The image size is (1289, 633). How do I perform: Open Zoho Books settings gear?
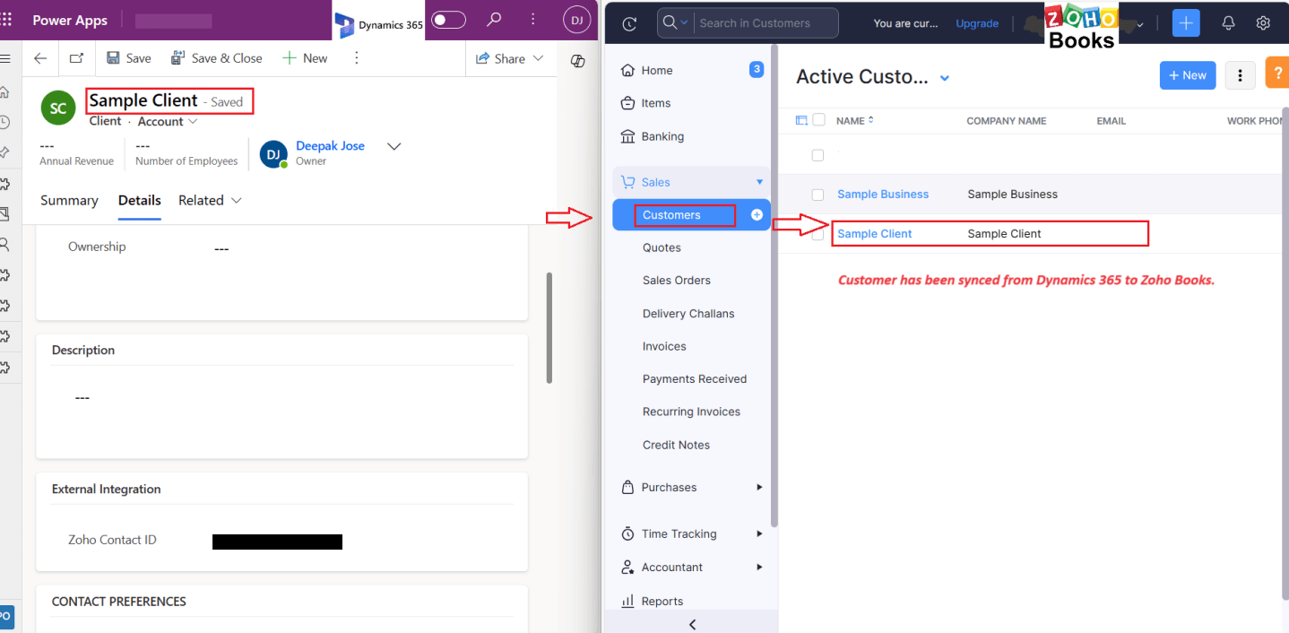[1263, 23]
